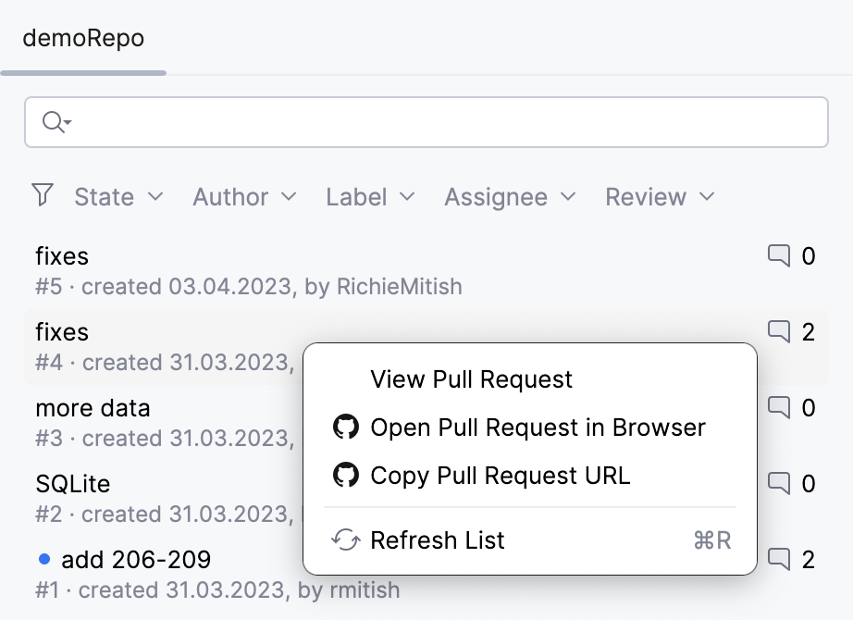The height and width of the screenshot is (620, 853).
Task: Open the State filter dropdown
Action: click(x=118, y=196)
